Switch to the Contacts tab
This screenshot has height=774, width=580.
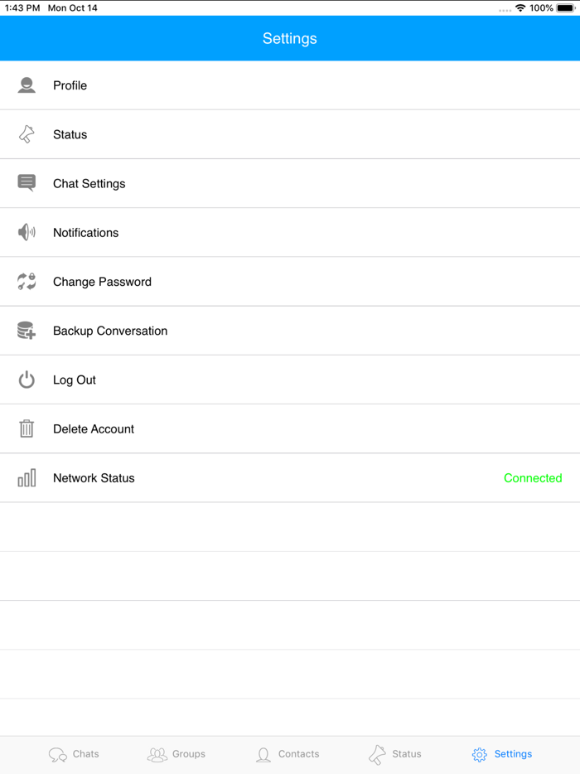coord(287,754)
